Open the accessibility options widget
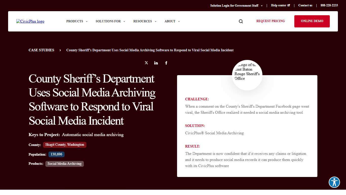Viewport: 346px width, 195px height. click(334, 182)
